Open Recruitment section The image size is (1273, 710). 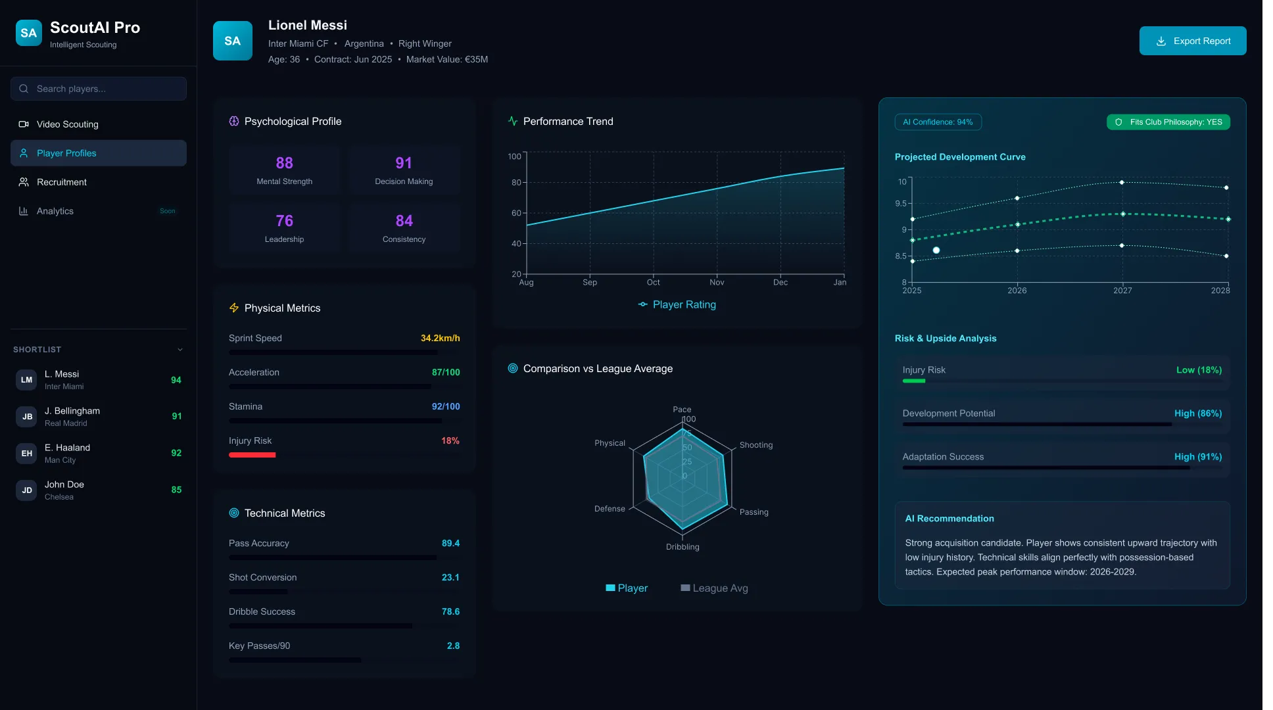click(x=99, y=182)
